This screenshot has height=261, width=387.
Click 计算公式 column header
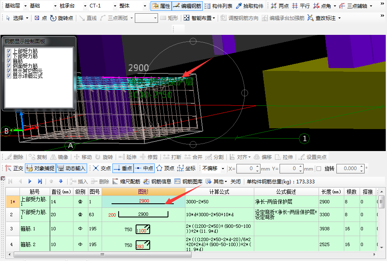(219, 192)
